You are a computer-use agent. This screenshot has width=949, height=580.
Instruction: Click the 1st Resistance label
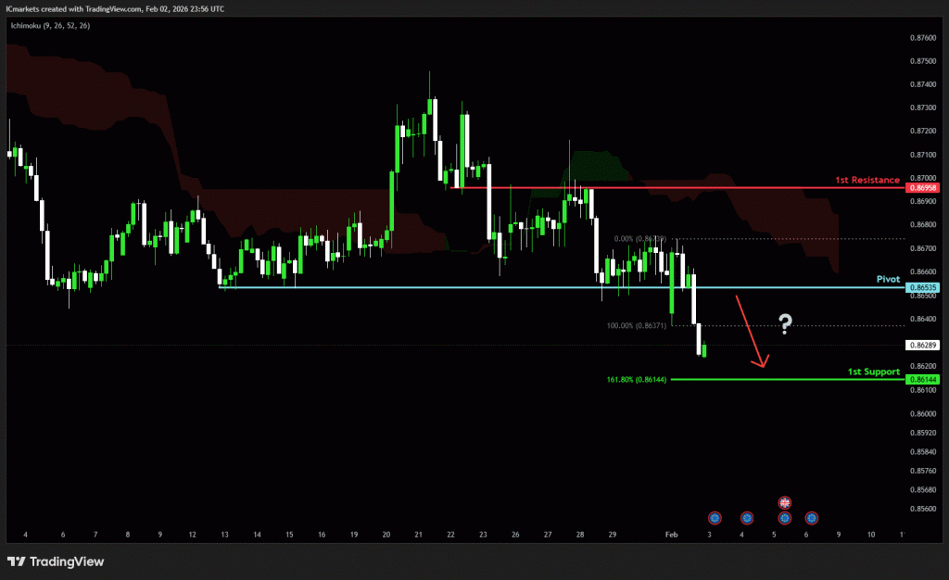click(867, 180)
